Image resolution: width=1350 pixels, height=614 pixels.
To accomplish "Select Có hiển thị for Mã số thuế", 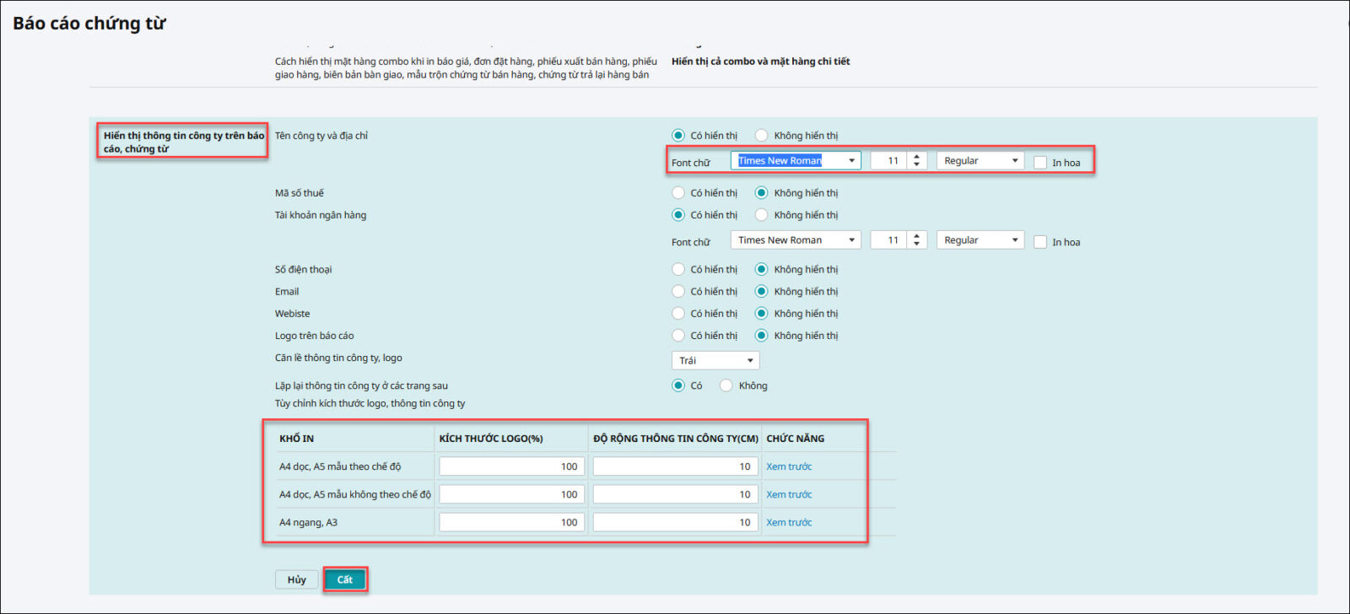I will click(x=678, y=193).
